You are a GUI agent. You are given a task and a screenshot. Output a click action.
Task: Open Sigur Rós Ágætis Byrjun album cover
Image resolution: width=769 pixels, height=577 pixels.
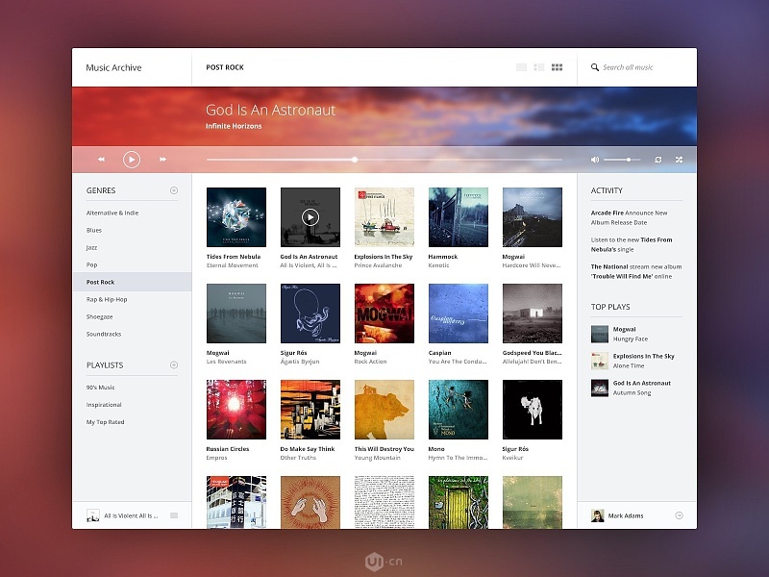[310, 314]
